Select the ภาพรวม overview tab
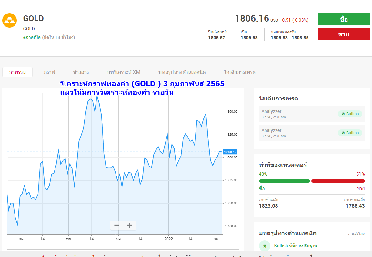Screen dimensions: 372x257 17,72
